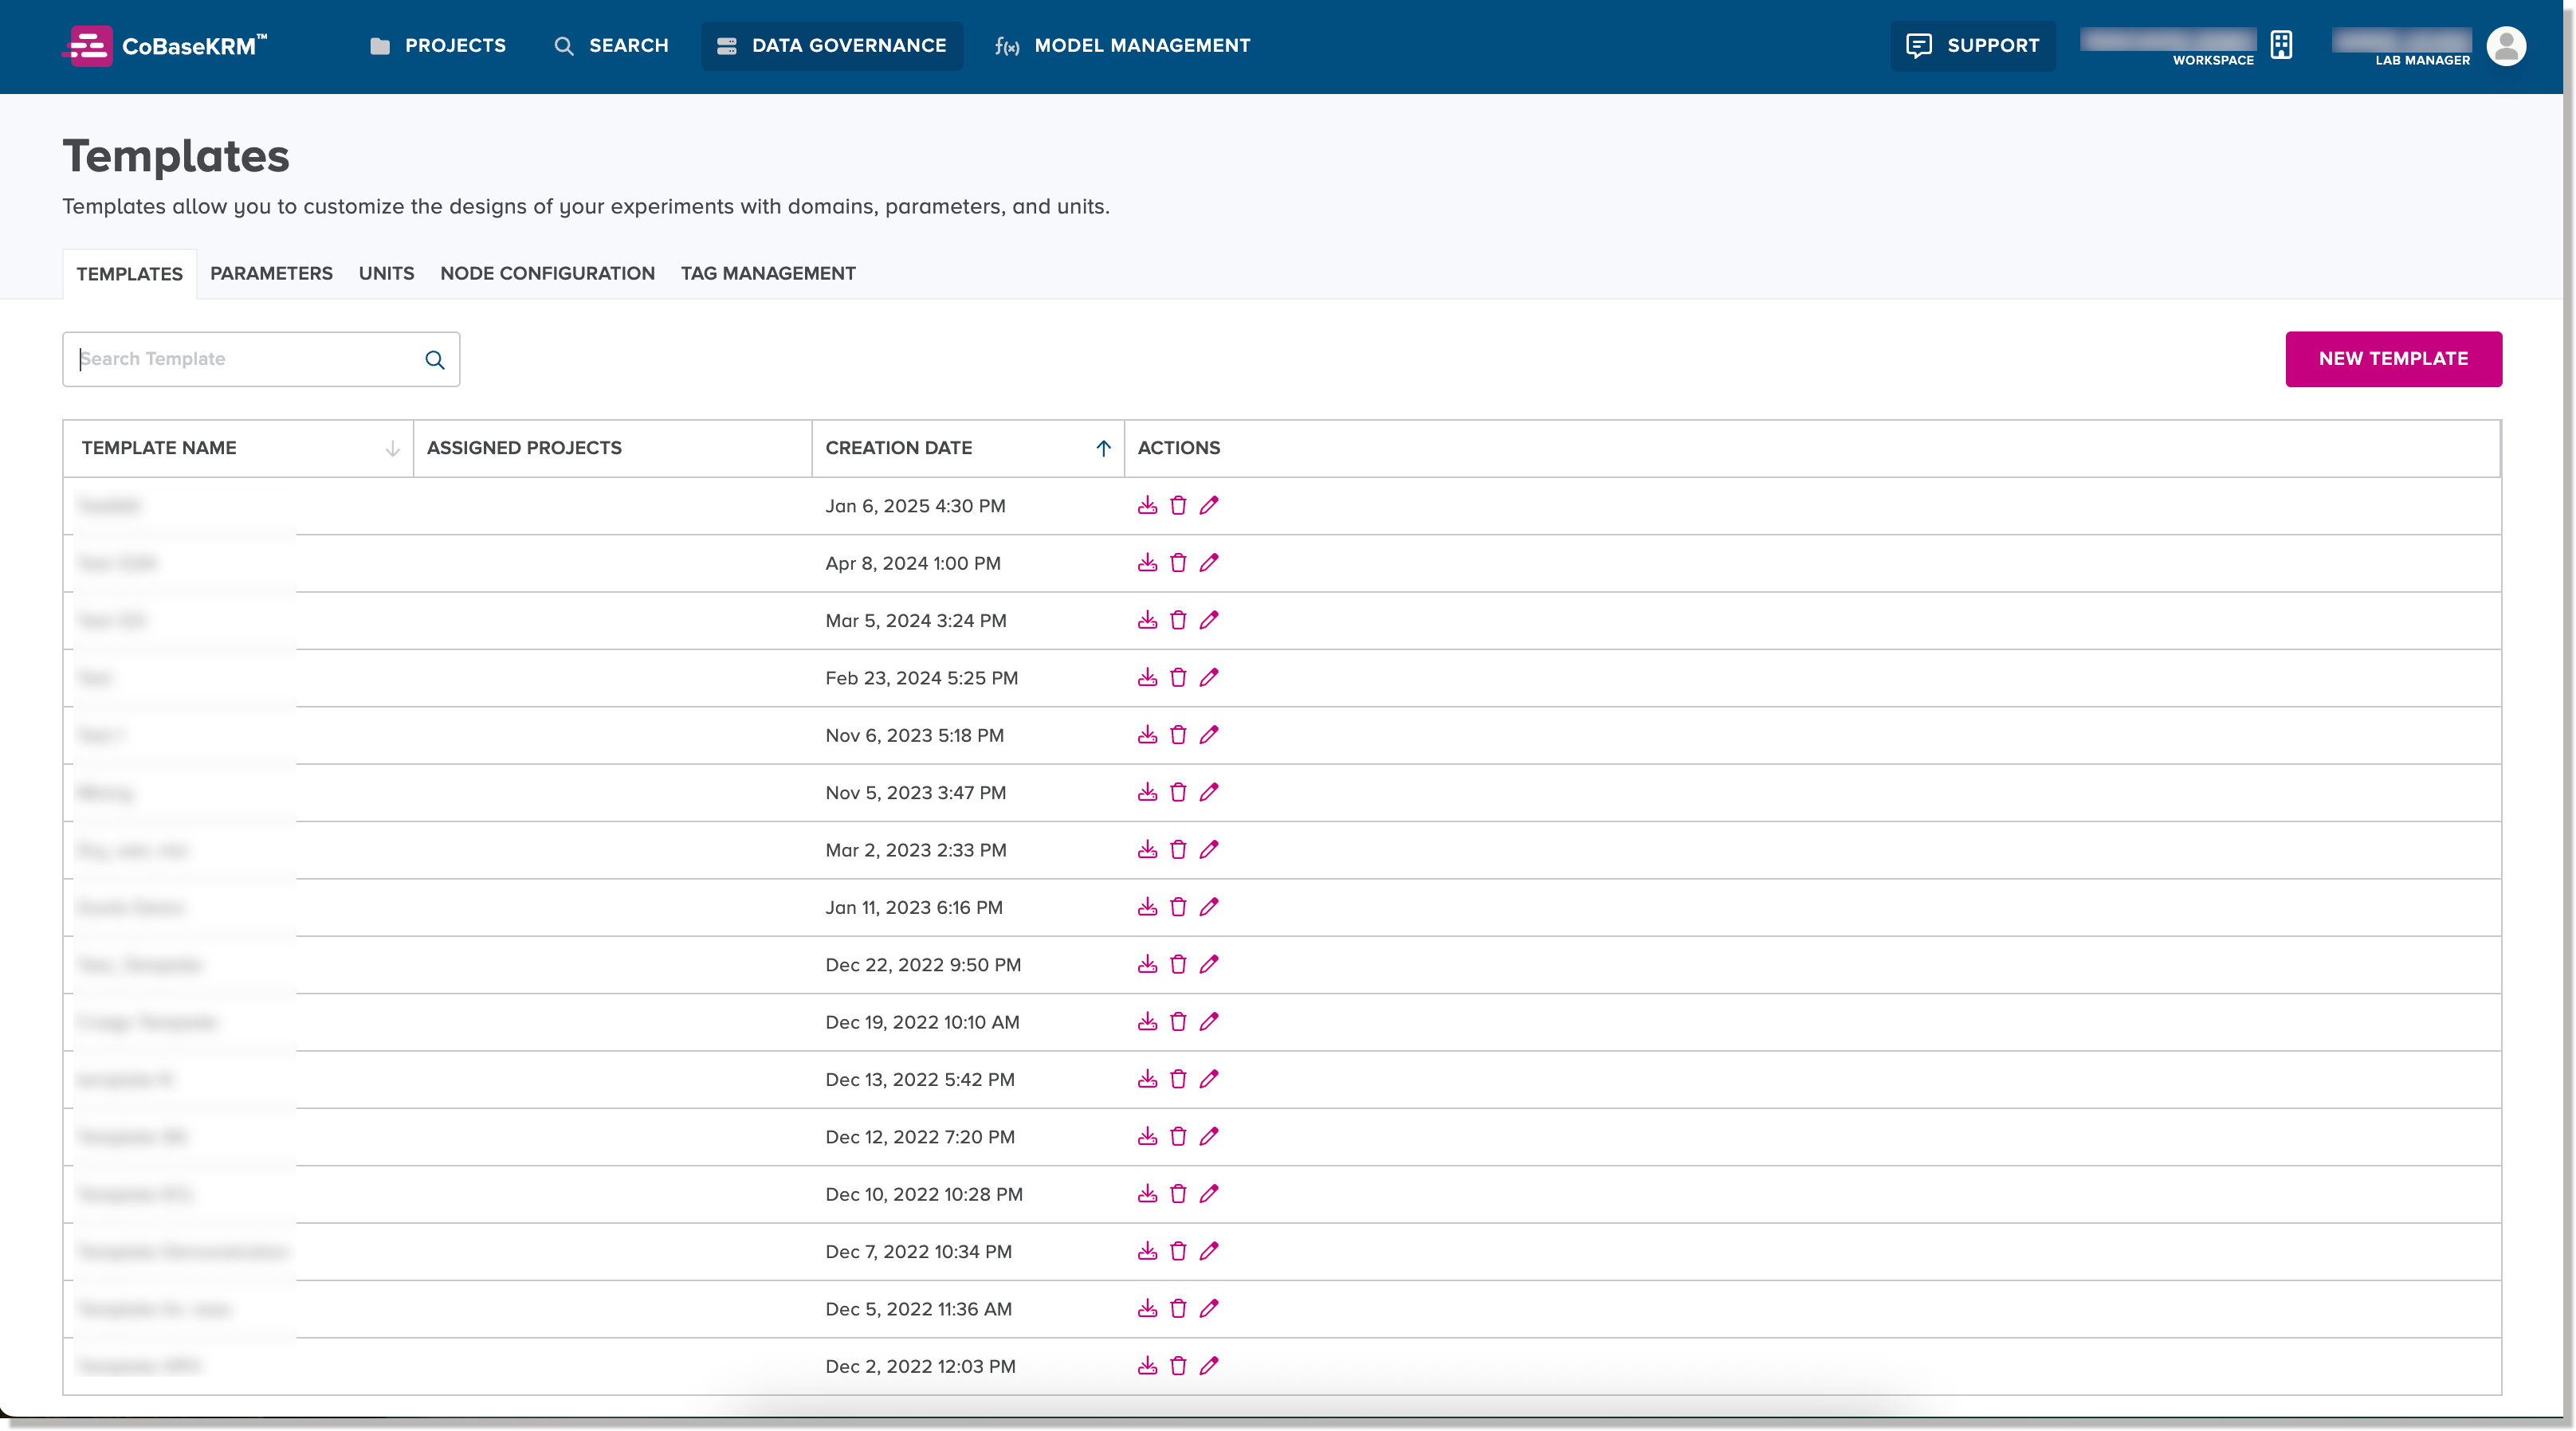Image resolution: width=2576 pixels, height=1431 pixels.
Task: Delete the template created Nov 5, 2023
Action: [x=1178, y=792]
